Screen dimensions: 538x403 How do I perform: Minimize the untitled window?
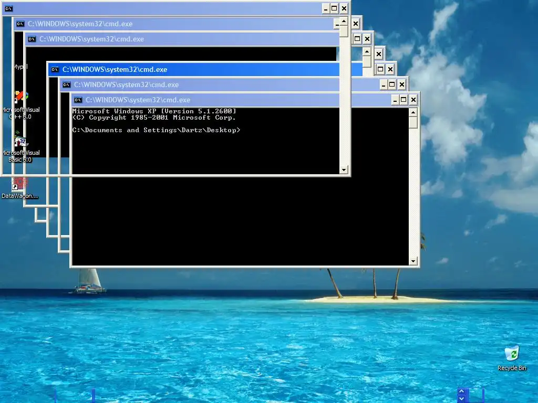(326, 8)
